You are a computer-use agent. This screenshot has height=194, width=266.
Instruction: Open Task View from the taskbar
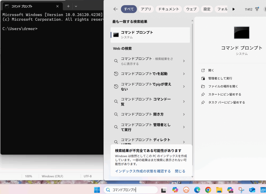[164, 190]
